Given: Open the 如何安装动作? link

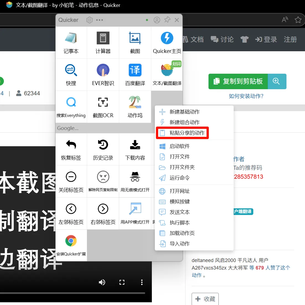Looking at the screenshot, I should [x=246, y=96].
